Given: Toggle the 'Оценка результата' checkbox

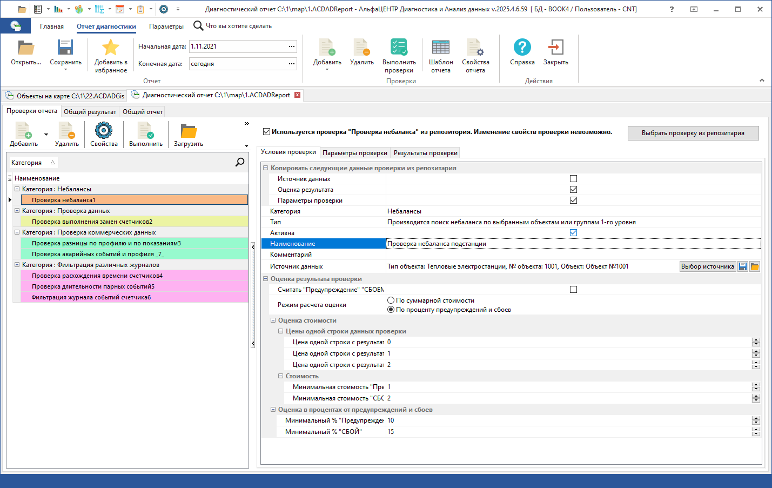Looking at the screenshot, I should coord(573,189).
